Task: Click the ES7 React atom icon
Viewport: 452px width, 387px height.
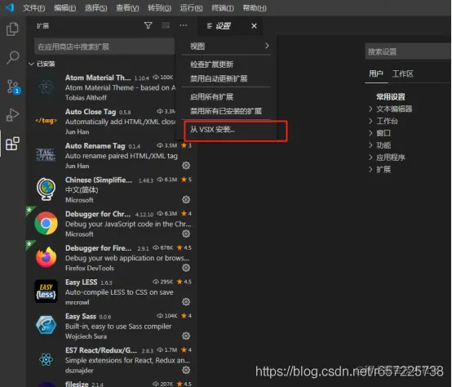Action: (47, 359)
